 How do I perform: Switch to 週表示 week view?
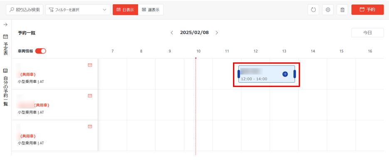(x=151, y=10)
